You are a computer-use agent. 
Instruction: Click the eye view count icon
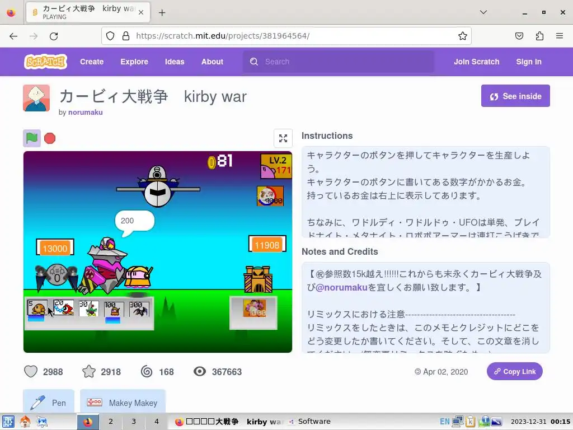point(200,372)
